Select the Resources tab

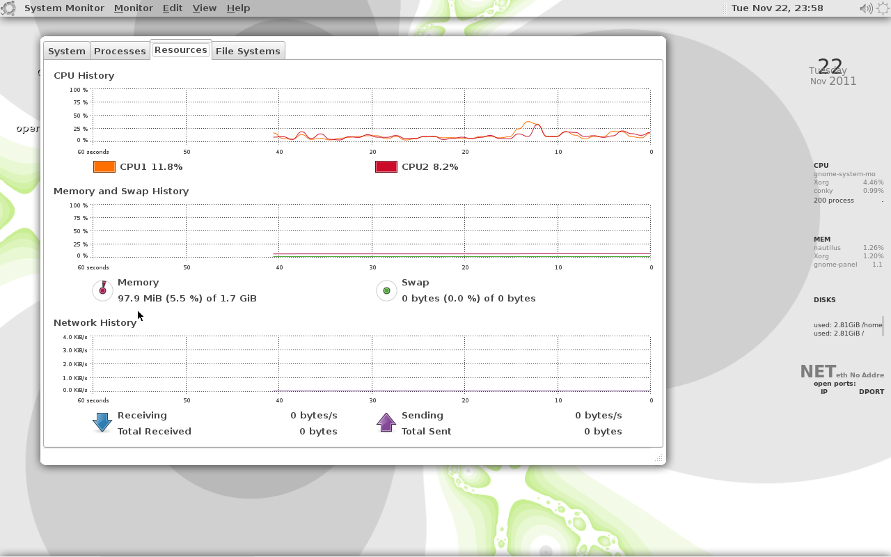tap(180, 49)
